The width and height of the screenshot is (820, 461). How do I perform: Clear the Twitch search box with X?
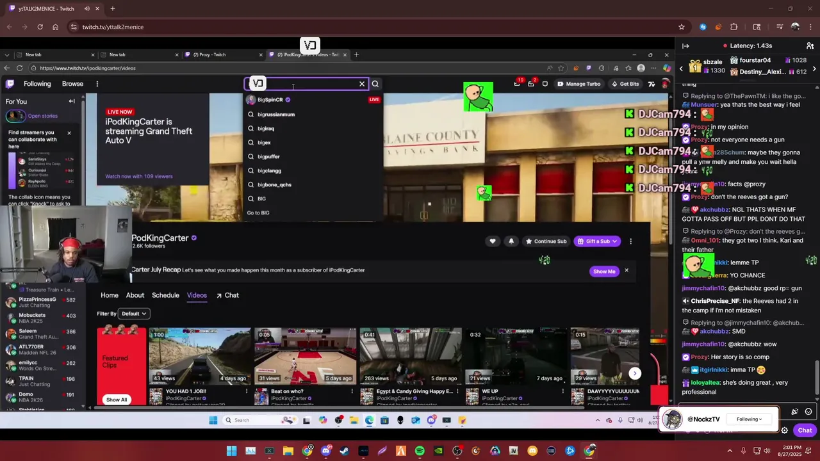pos(362,84)
